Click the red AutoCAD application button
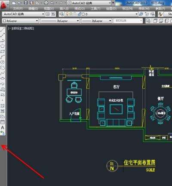The image size is (172, 186). pyautogui.click(x=4, y=5)
